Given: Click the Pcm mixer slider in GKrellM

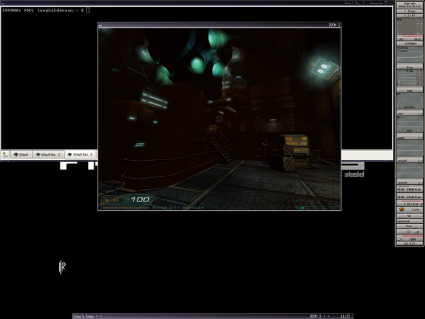Looking at the screenshot, I should pyautogui.click(x=410, y=226).
